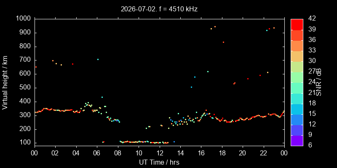This screenshot has height=168, width=337.
Task: Click the cyan 15-18 dB colorbar band
Action: pyautogui.click(x=297, y=109)
